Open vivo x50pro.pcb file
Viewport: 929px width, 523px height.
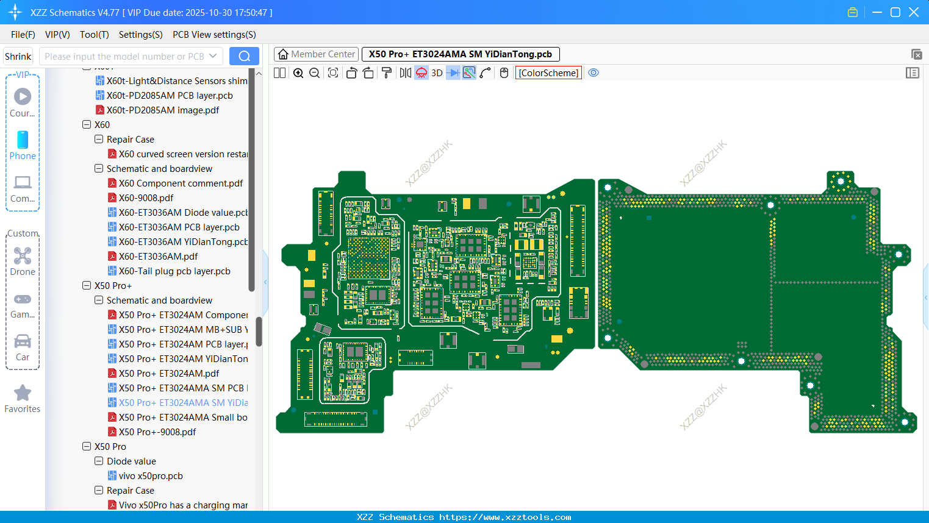(x=145, y=476)
